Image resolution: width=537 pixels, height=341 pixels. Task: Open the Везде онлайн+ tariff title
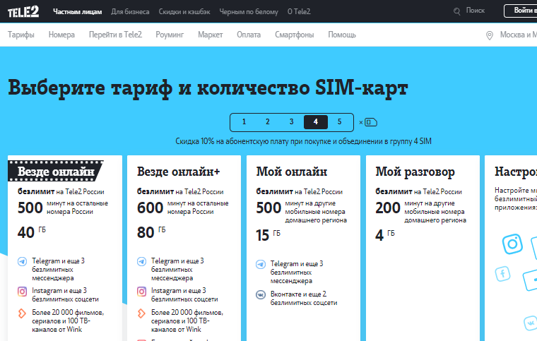point(179,172)
